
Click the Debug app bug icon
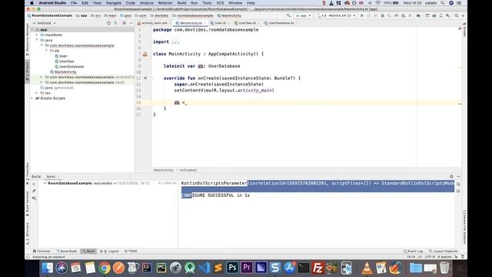(383, 15)
